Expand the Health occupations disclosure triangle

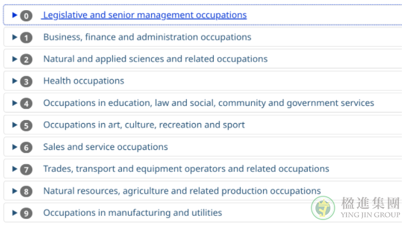click(15, 81)
